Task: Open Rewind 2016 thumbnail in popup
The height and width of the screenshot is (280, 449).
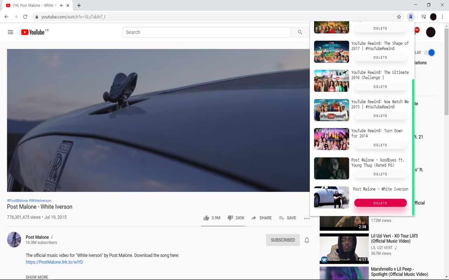Action: point(331,80)
